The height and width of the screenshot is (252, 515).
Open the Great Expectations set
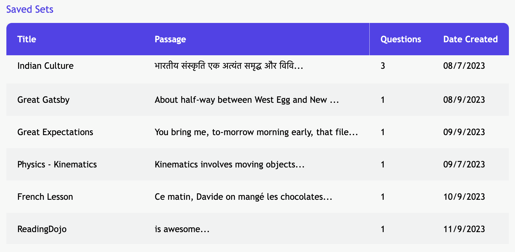[x=55, y=132]
